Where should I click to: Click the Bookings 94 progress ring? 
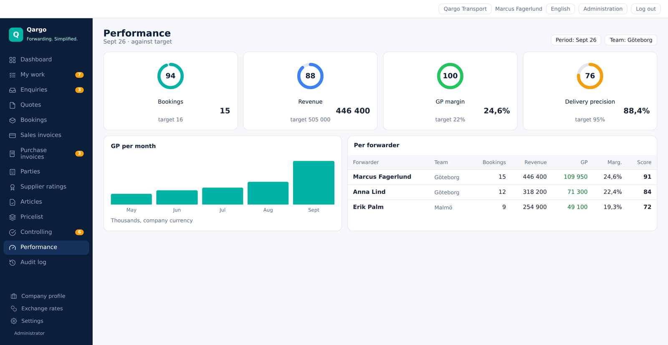[x=170, y=76]
